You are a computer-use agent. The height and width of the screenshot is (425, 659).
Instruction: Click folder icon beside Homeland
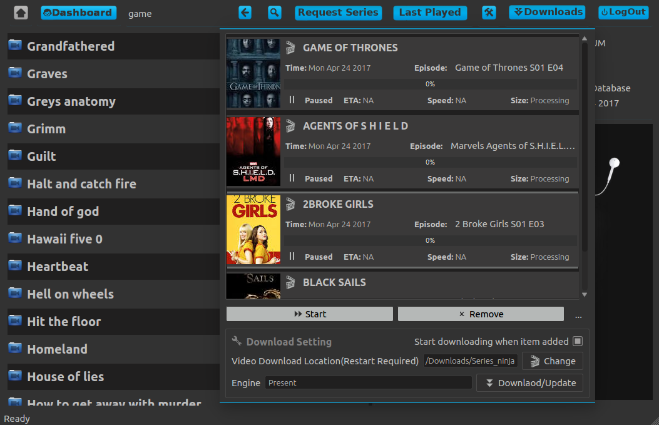15,347
